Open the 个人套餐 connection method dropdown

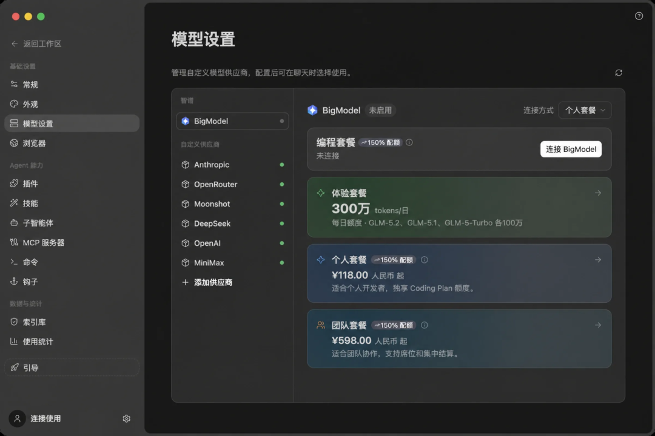[585, 110]
